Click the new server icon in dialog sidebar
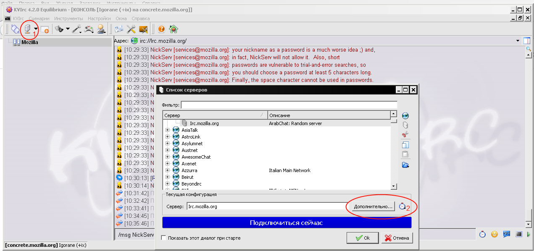The height and width of the screenshot is (251, 534). pyautogui.click(x=405, y=125)
